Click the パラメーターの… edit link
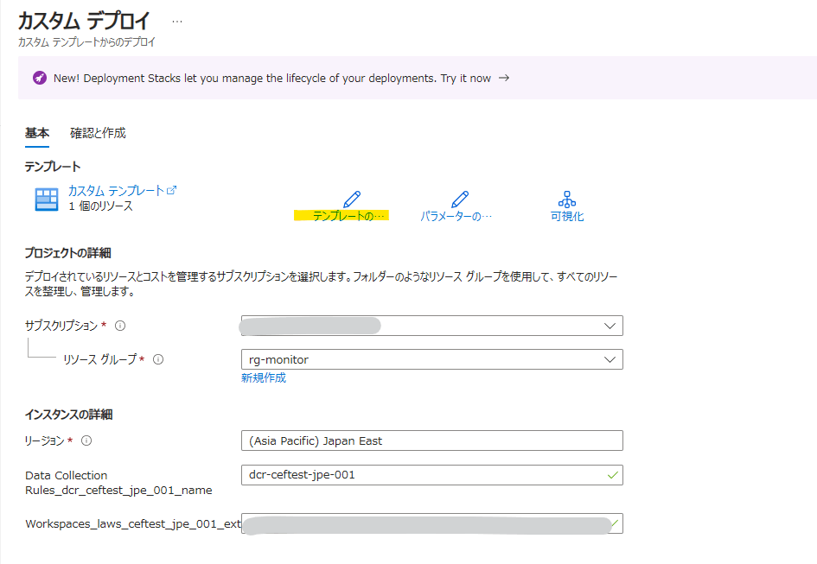Viewport: 817px width, 564px height. 456,216
